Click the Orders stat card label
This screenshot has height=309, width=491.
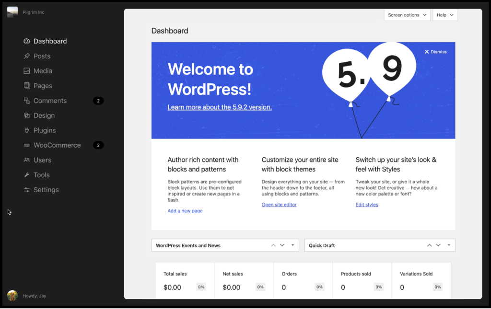289,274
